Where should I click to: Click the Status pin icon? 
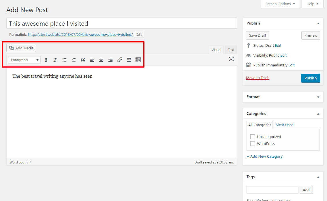point(248,46)
